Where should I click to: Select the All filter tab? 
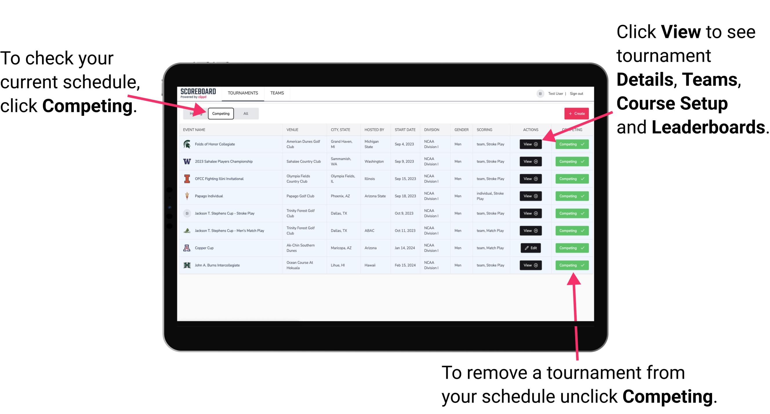245,113
